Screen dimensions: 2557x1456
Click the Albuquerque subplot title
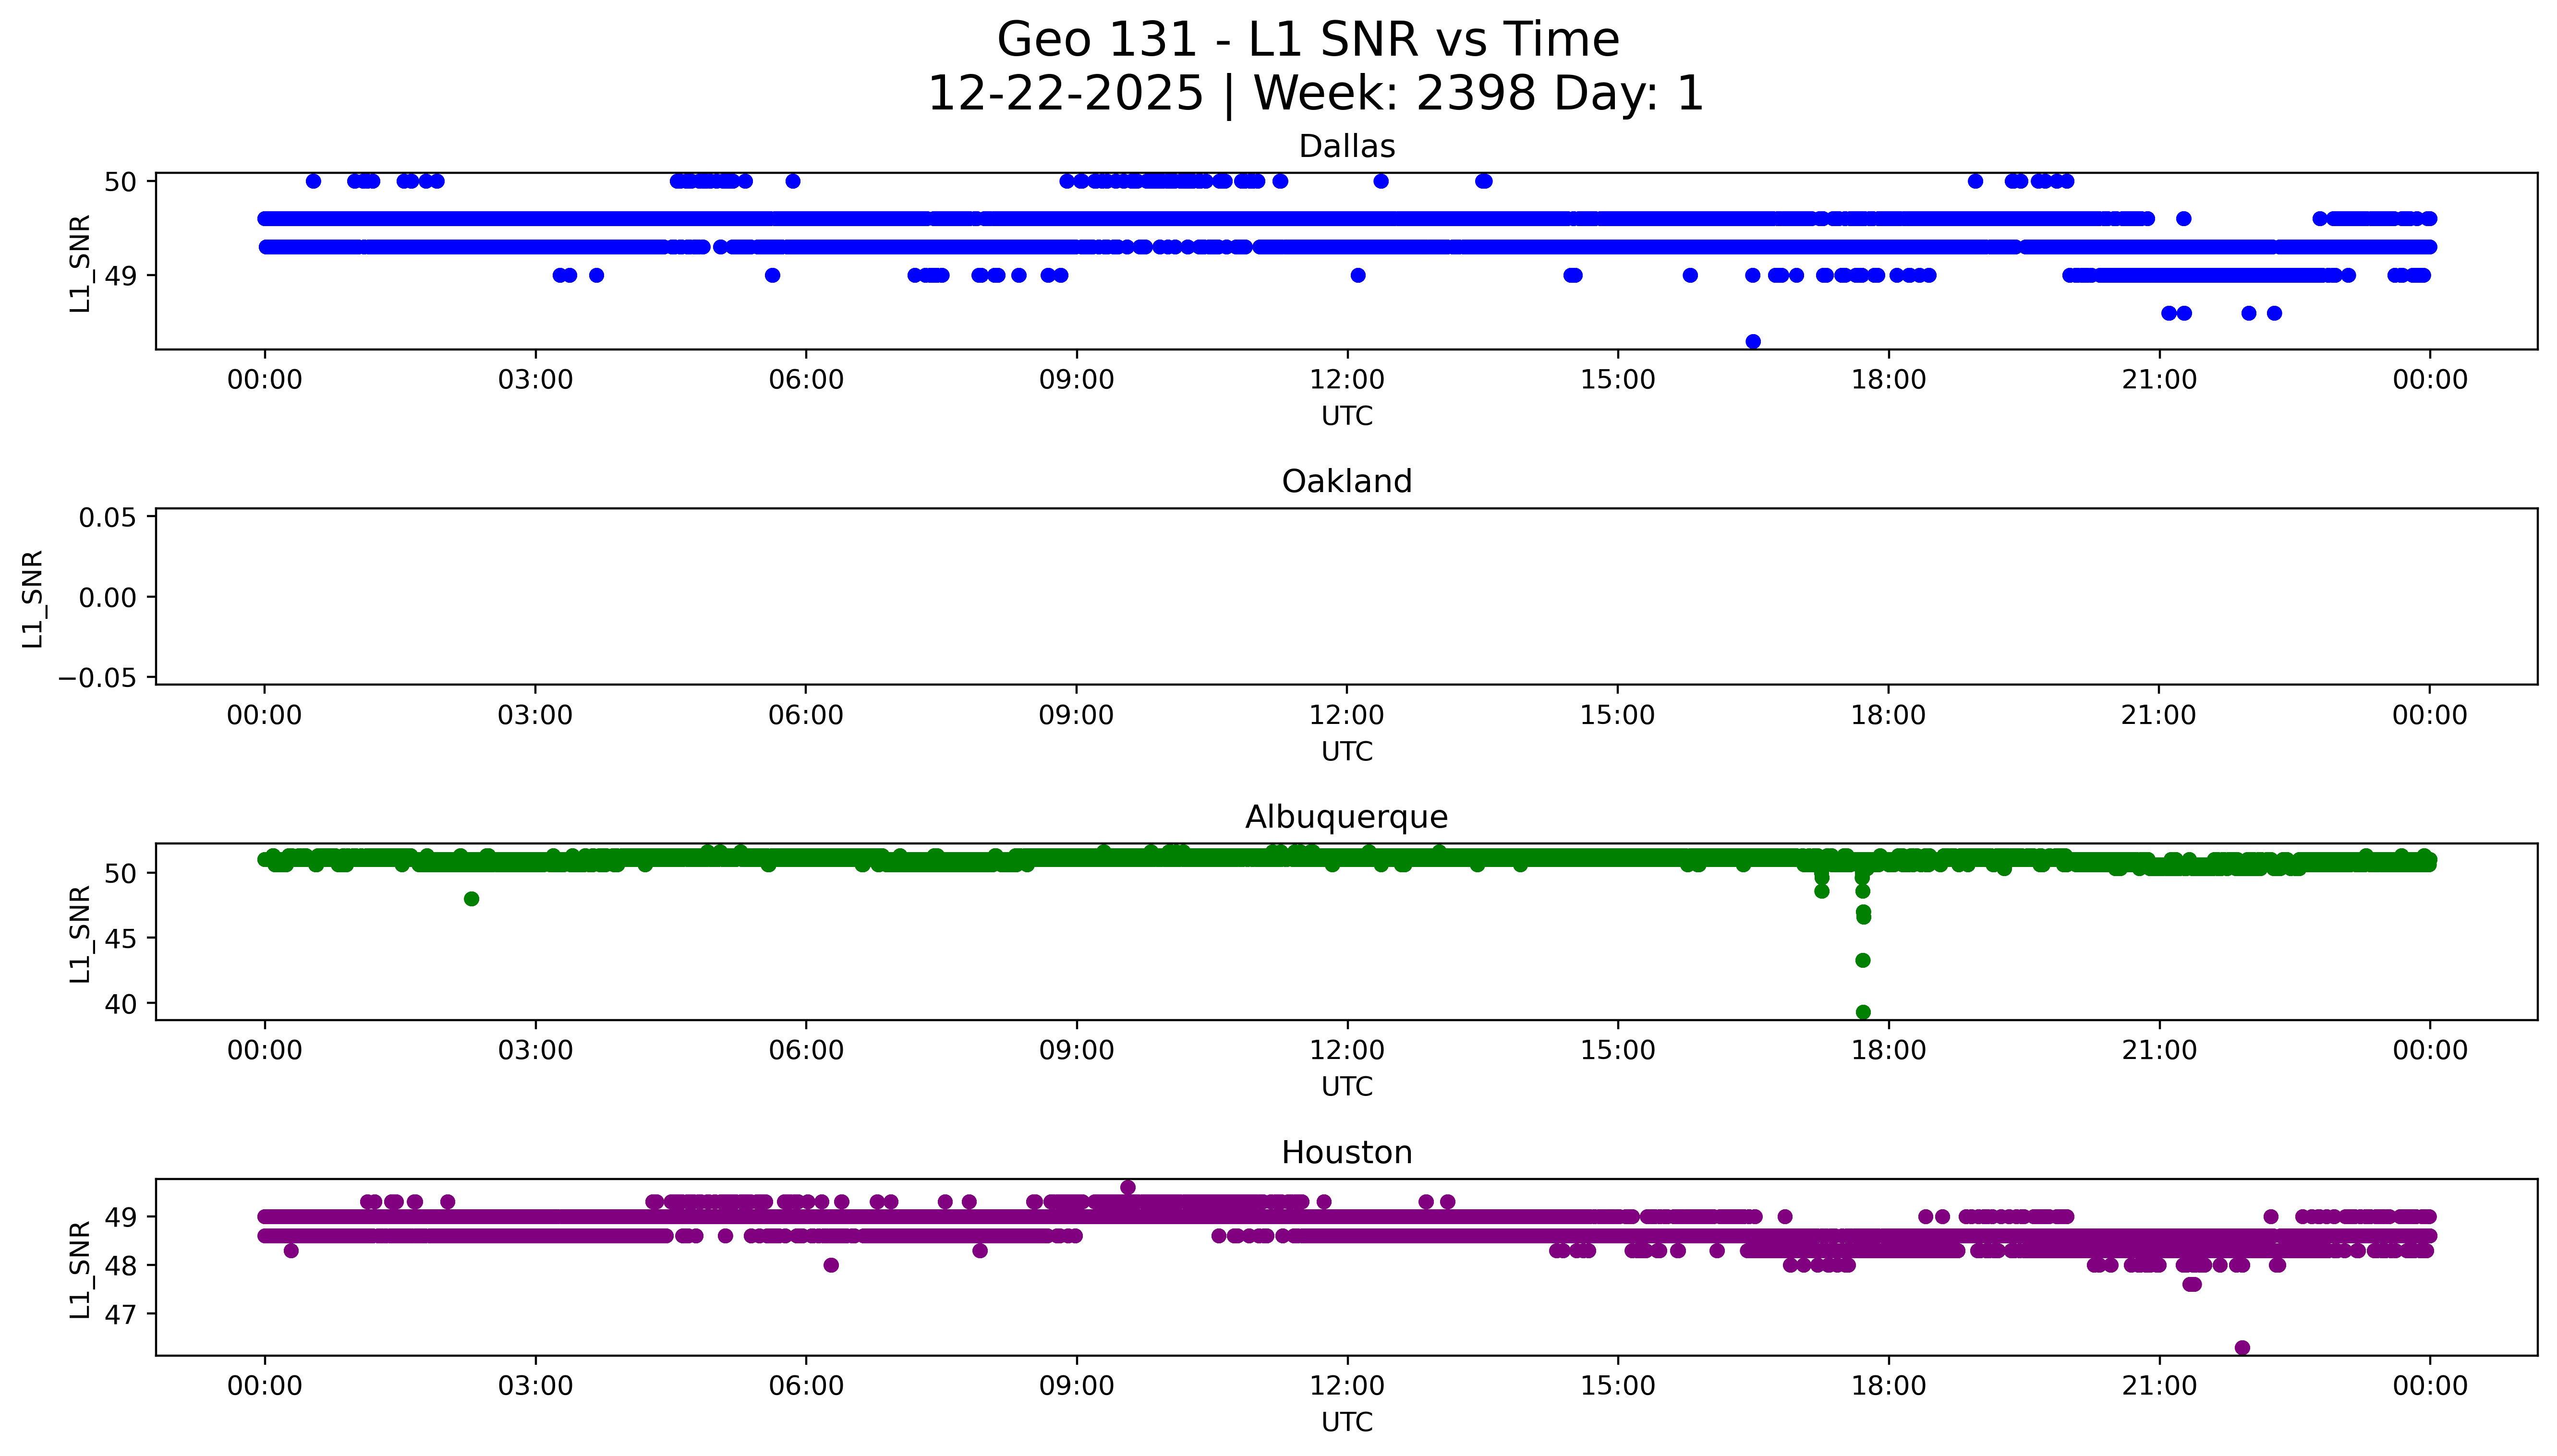pos(1346,817)
